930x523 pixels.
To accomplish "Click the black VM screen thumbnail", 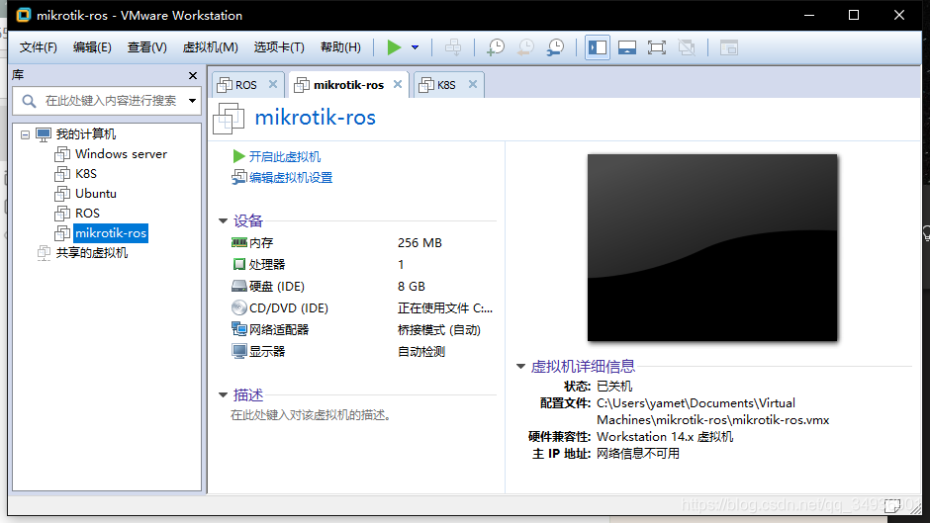I will [712, 248].
